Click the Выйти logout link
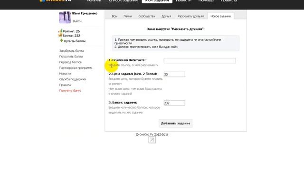The height and width of the screenshot is (171, 304). point(77,21)
